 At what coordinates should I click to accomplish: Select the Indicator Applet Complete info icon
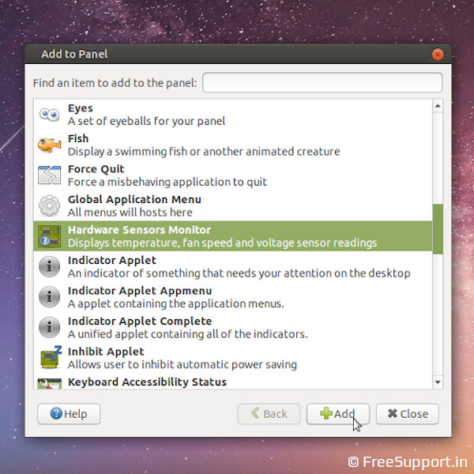coord(49,327)
